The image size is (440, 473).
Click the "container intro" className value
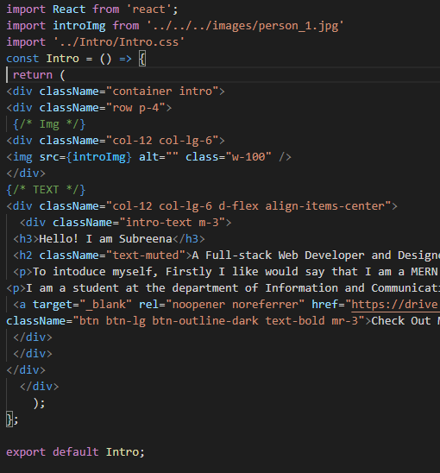tap(162, 91)
